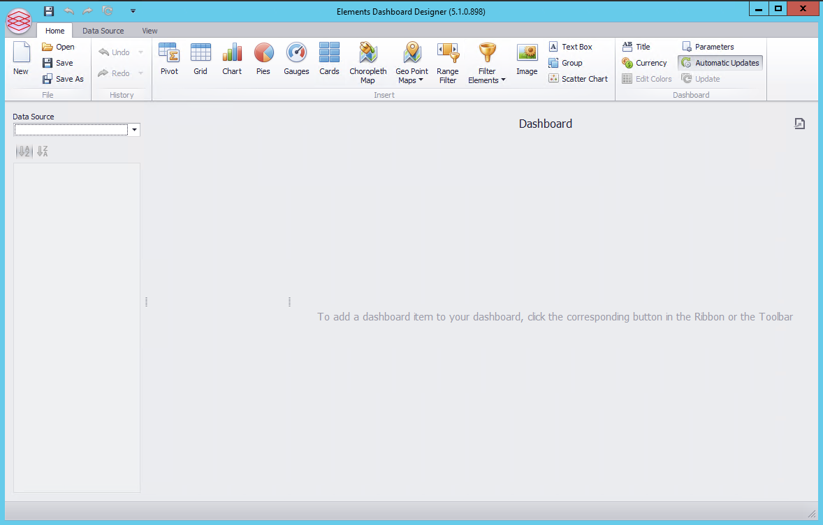Image resolution: width=823 pixels, height=525 pixels.
Task: Insert a Grid item
Action: [201, 58]
